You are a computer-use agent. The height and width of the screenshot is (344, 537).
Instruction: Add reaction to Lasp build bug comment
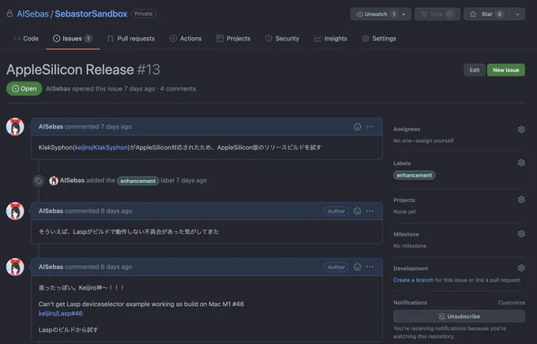pos(357,211)
